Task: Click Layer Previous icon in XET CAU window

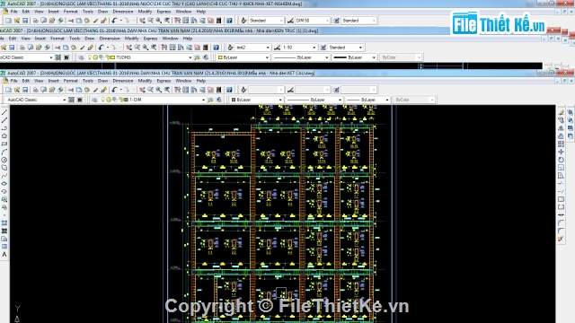Action: (219, 100)
